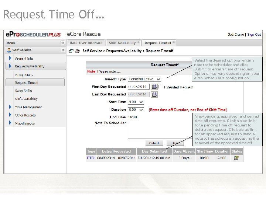This screenshot has height=199, width=266.
Task: Click the Clear button
Action: pos(175,143)
